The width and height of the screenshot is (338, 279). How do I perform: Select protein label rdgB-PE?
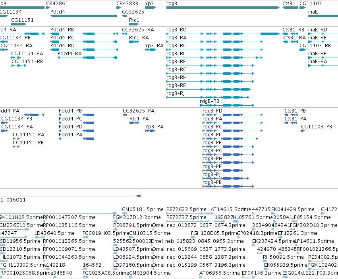[x=212, y=167]
